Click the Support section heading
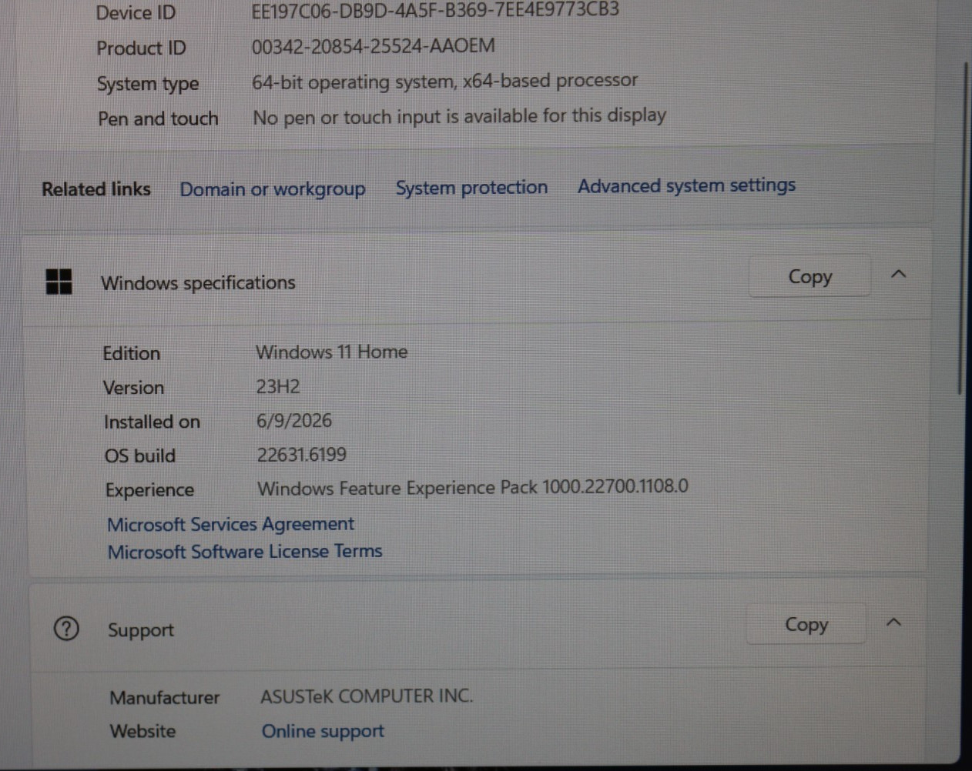 tap(141, 629)
